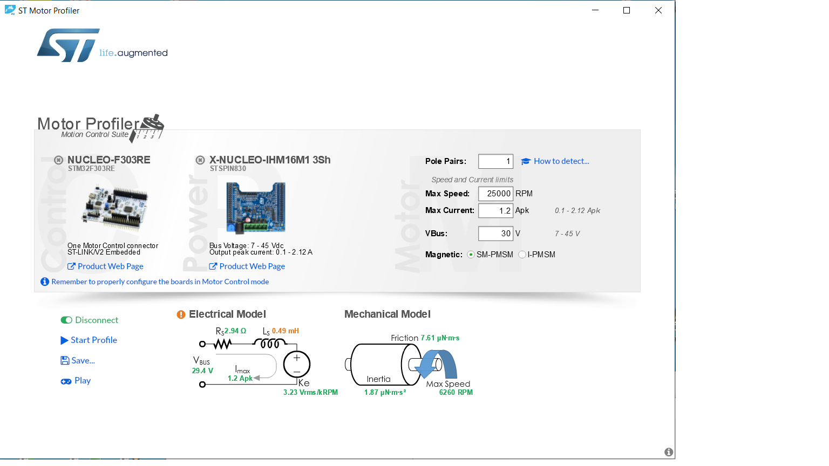Open Product Web Page link for NUCLEO-F303RE

tap(111, 266)
